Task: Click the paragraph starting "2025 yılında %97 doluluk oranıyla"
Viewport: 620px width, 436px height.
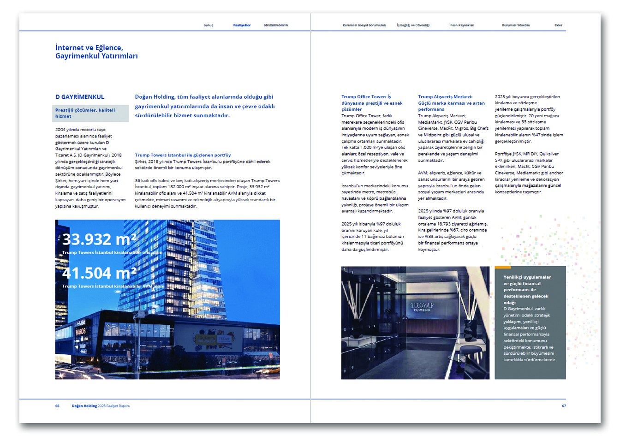Action: pyautogui.click(x=453, y=230)
